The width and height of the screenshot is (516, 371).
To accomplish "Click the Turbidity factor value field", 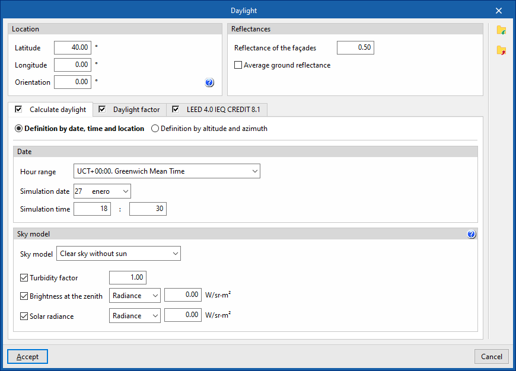I will (128, 277).
